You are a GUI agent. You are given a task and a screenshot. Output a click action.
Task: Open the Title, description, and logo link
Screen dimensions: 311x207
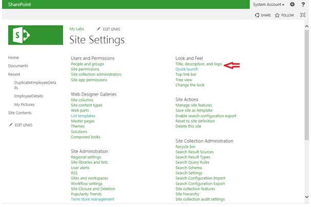(199, 64)
